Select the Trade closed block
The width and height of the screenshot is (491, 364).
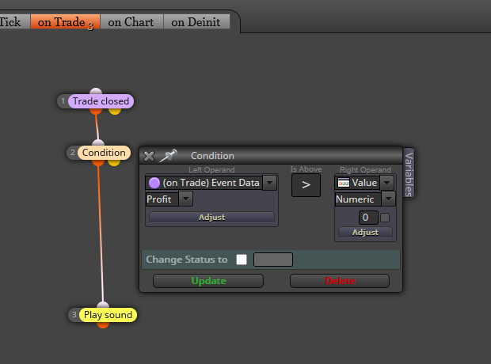[101, 101]
